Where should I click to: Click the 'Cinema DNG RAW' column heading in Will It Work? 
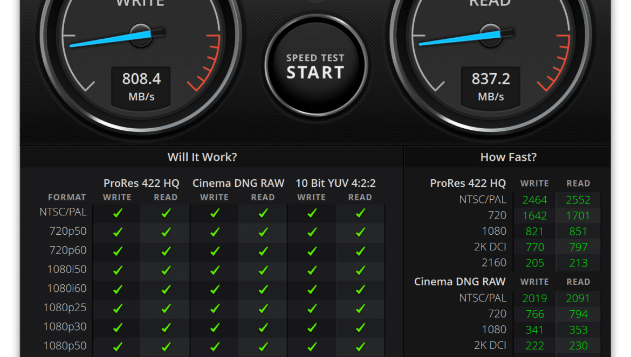pos(238,183)
